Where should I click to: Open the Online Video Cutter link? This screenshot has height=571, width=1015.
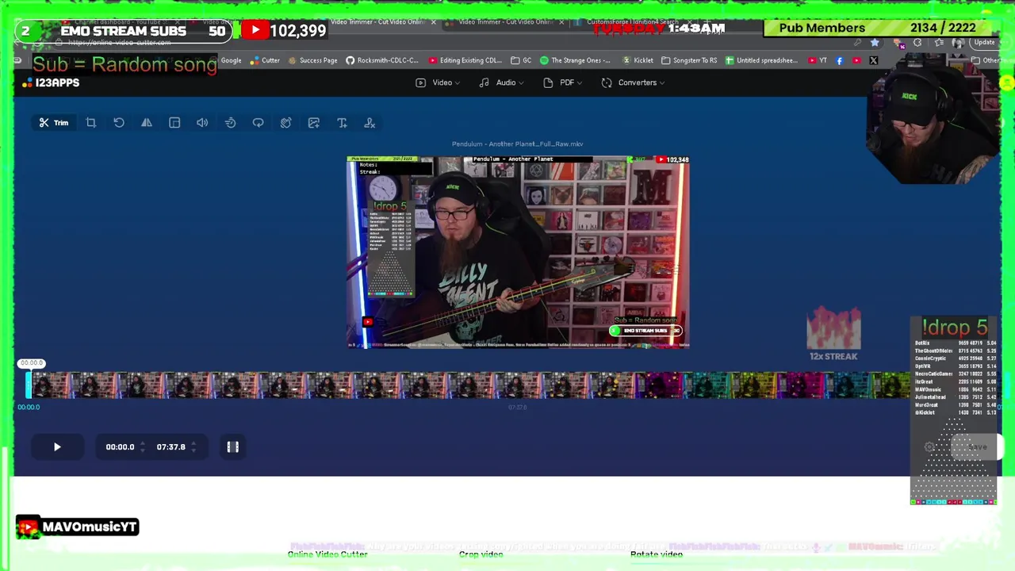[x=327, y=554]
